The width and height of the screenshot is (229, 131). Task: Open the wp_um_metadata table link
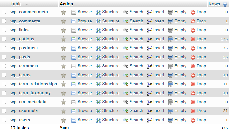[28, 102]
